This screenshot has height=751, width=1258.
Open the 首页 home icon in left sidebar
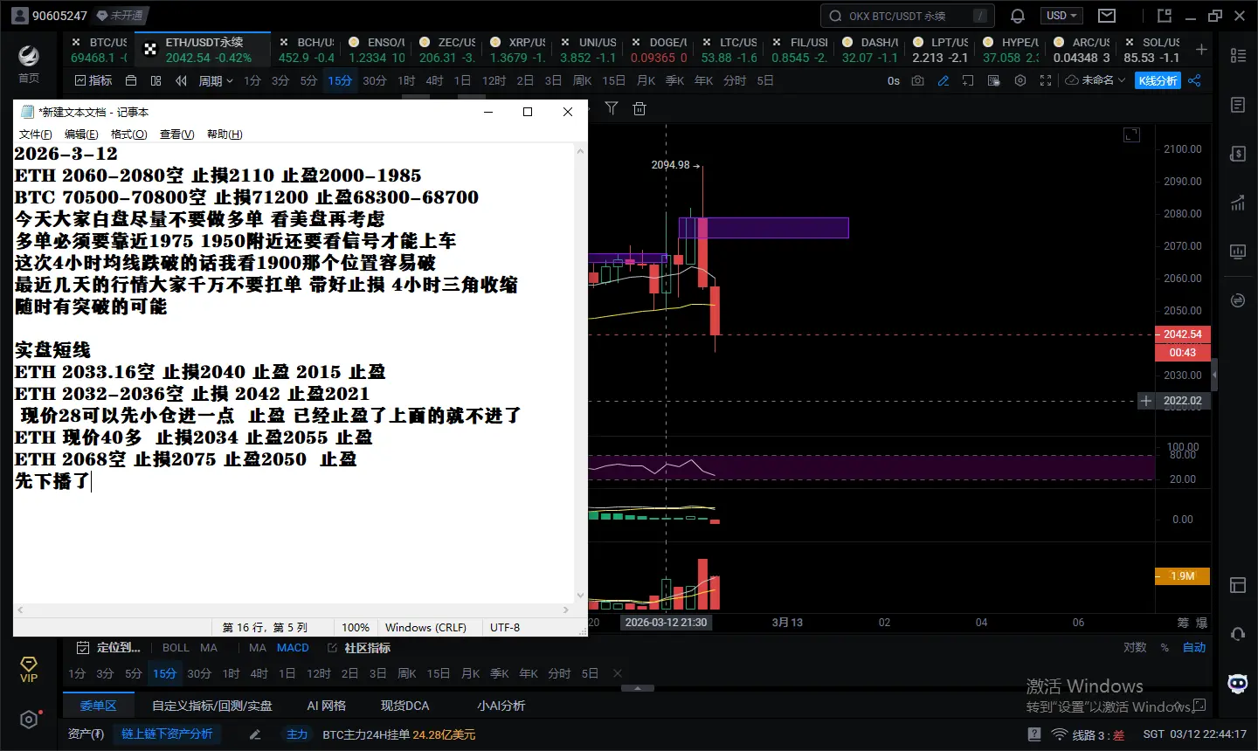click(x=29, y=63)
